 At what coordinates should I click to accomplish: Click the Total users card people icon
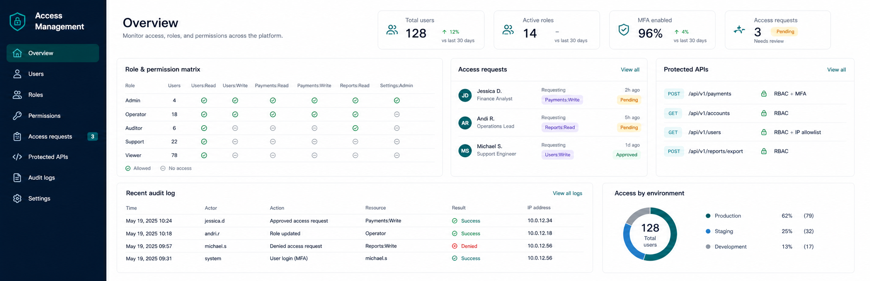tap(392, 30)
